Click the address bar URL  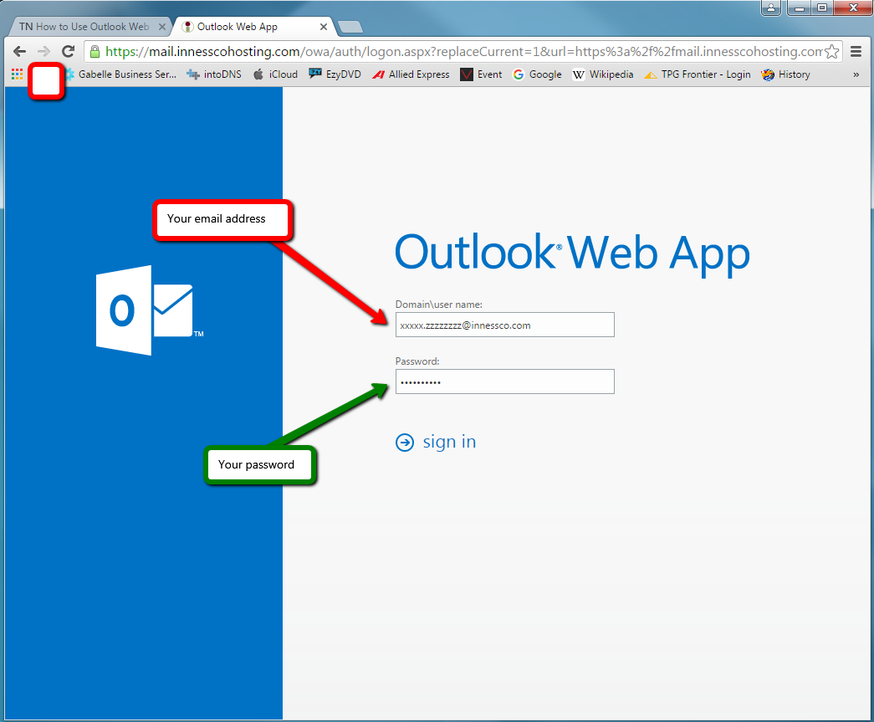pos(463,52)
